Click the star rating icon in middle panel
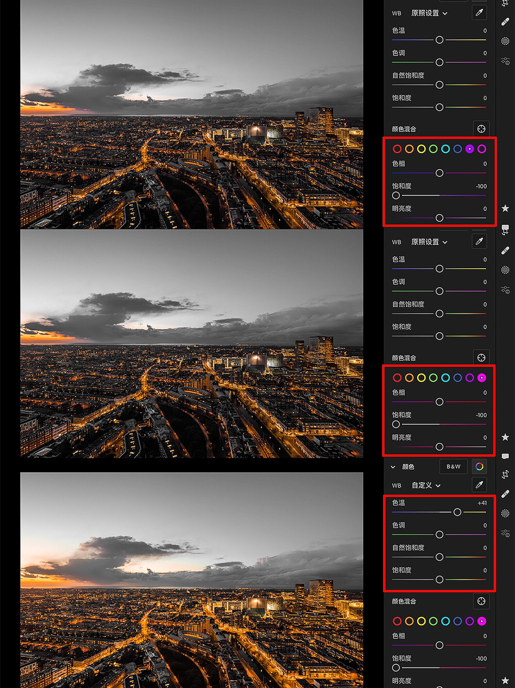 tap(505, 437)
